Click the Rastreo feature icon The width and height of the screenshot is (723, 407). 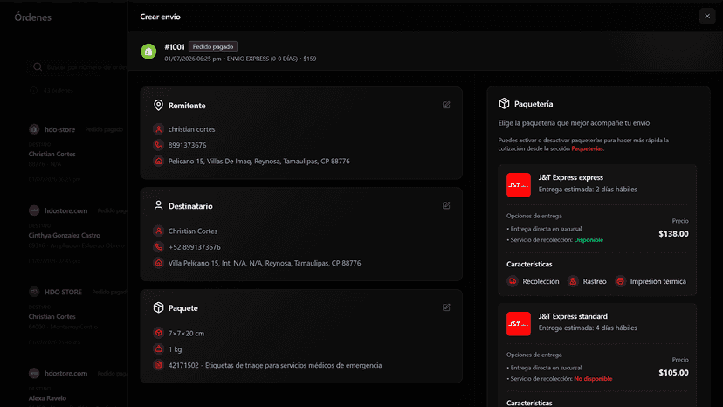click(x=573, y=281)
